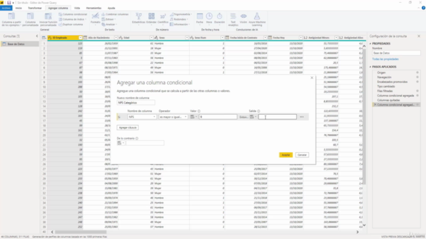This screenshot has width=426, height=239.
Task: Select the Filas filtradas applied step
Action: click(385, 91)
